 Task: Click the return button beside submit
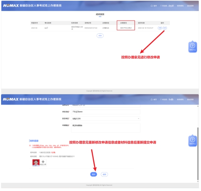(x=105, y=174)
